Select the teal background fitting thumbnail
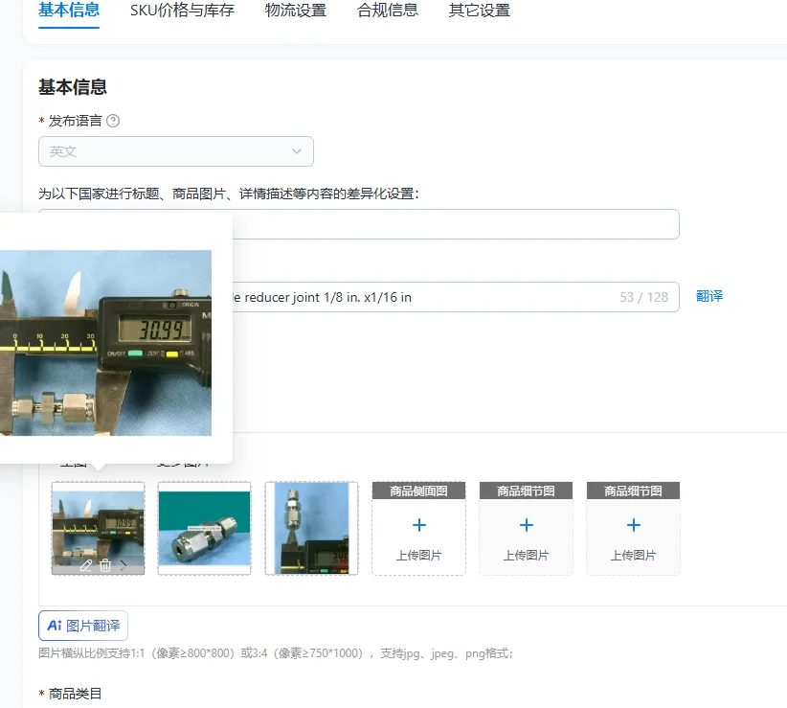This screenshot has height=708, width=787. point(204,528)
